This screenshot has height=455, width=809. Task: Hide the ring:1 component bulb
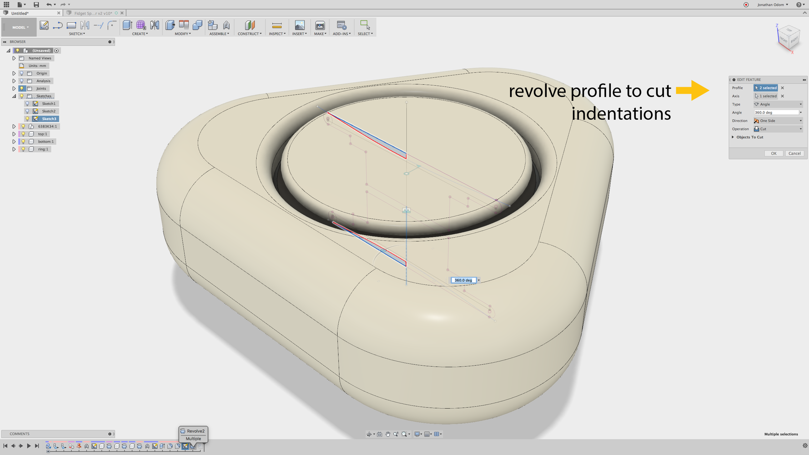click(x=23, y=149)
